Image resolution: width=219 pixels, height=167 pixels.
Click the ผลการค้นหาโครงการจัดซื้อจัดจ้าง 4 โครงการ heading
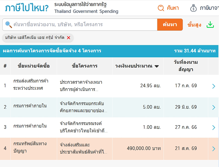tap(52, 51)
